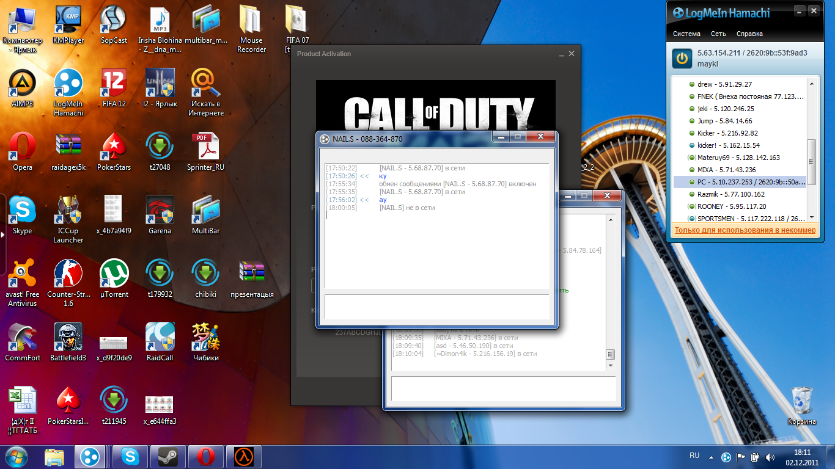Launch CommFort from the desktop
835x469 pixels.
tap(23, 342)
